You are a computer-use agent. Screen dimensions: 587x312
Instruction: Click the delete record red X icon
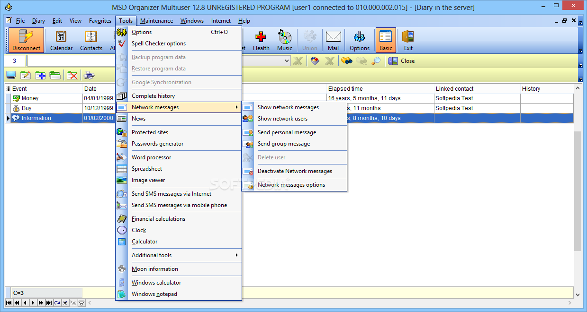point(72,75)
